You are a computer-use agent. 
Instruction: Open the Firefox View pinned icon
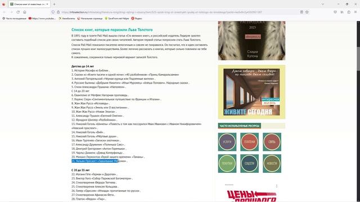pos(3,4)
